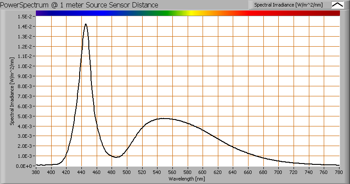Click the tall blue peak of the curve
The image size is (350, 184).
pyautogui.click(x=85, y=24)
